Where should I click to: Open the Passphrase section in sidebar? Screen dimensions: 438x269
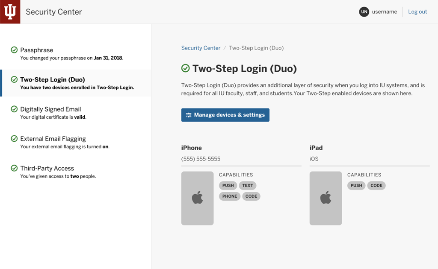coord(76,54)
